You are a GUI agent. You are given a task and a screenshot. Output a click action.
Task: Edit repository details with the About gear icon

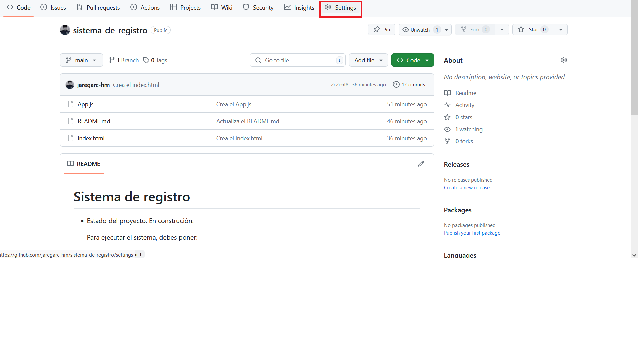point(564,60)
